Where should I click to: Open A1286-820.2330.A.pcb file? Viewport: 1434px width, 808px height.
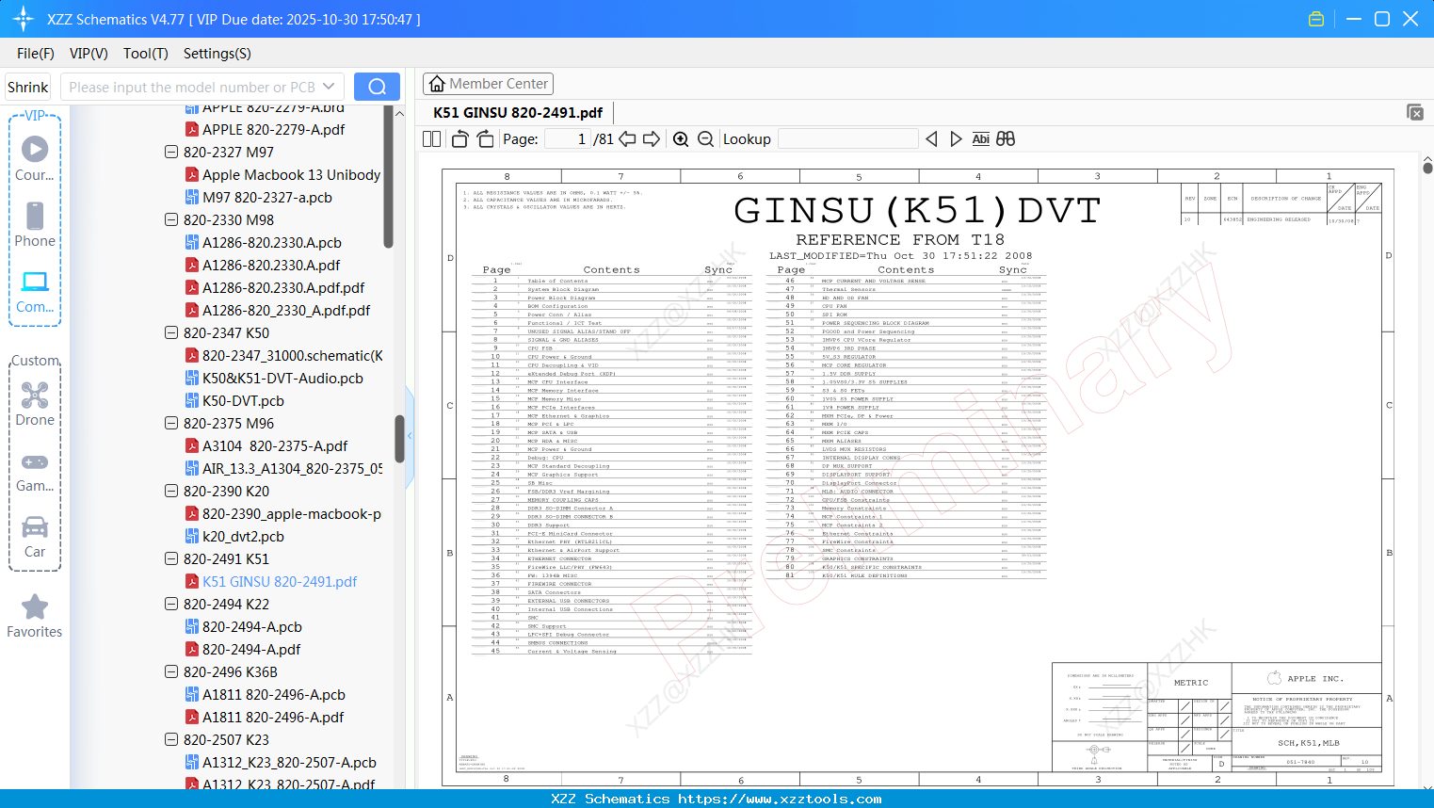(272, 243)
